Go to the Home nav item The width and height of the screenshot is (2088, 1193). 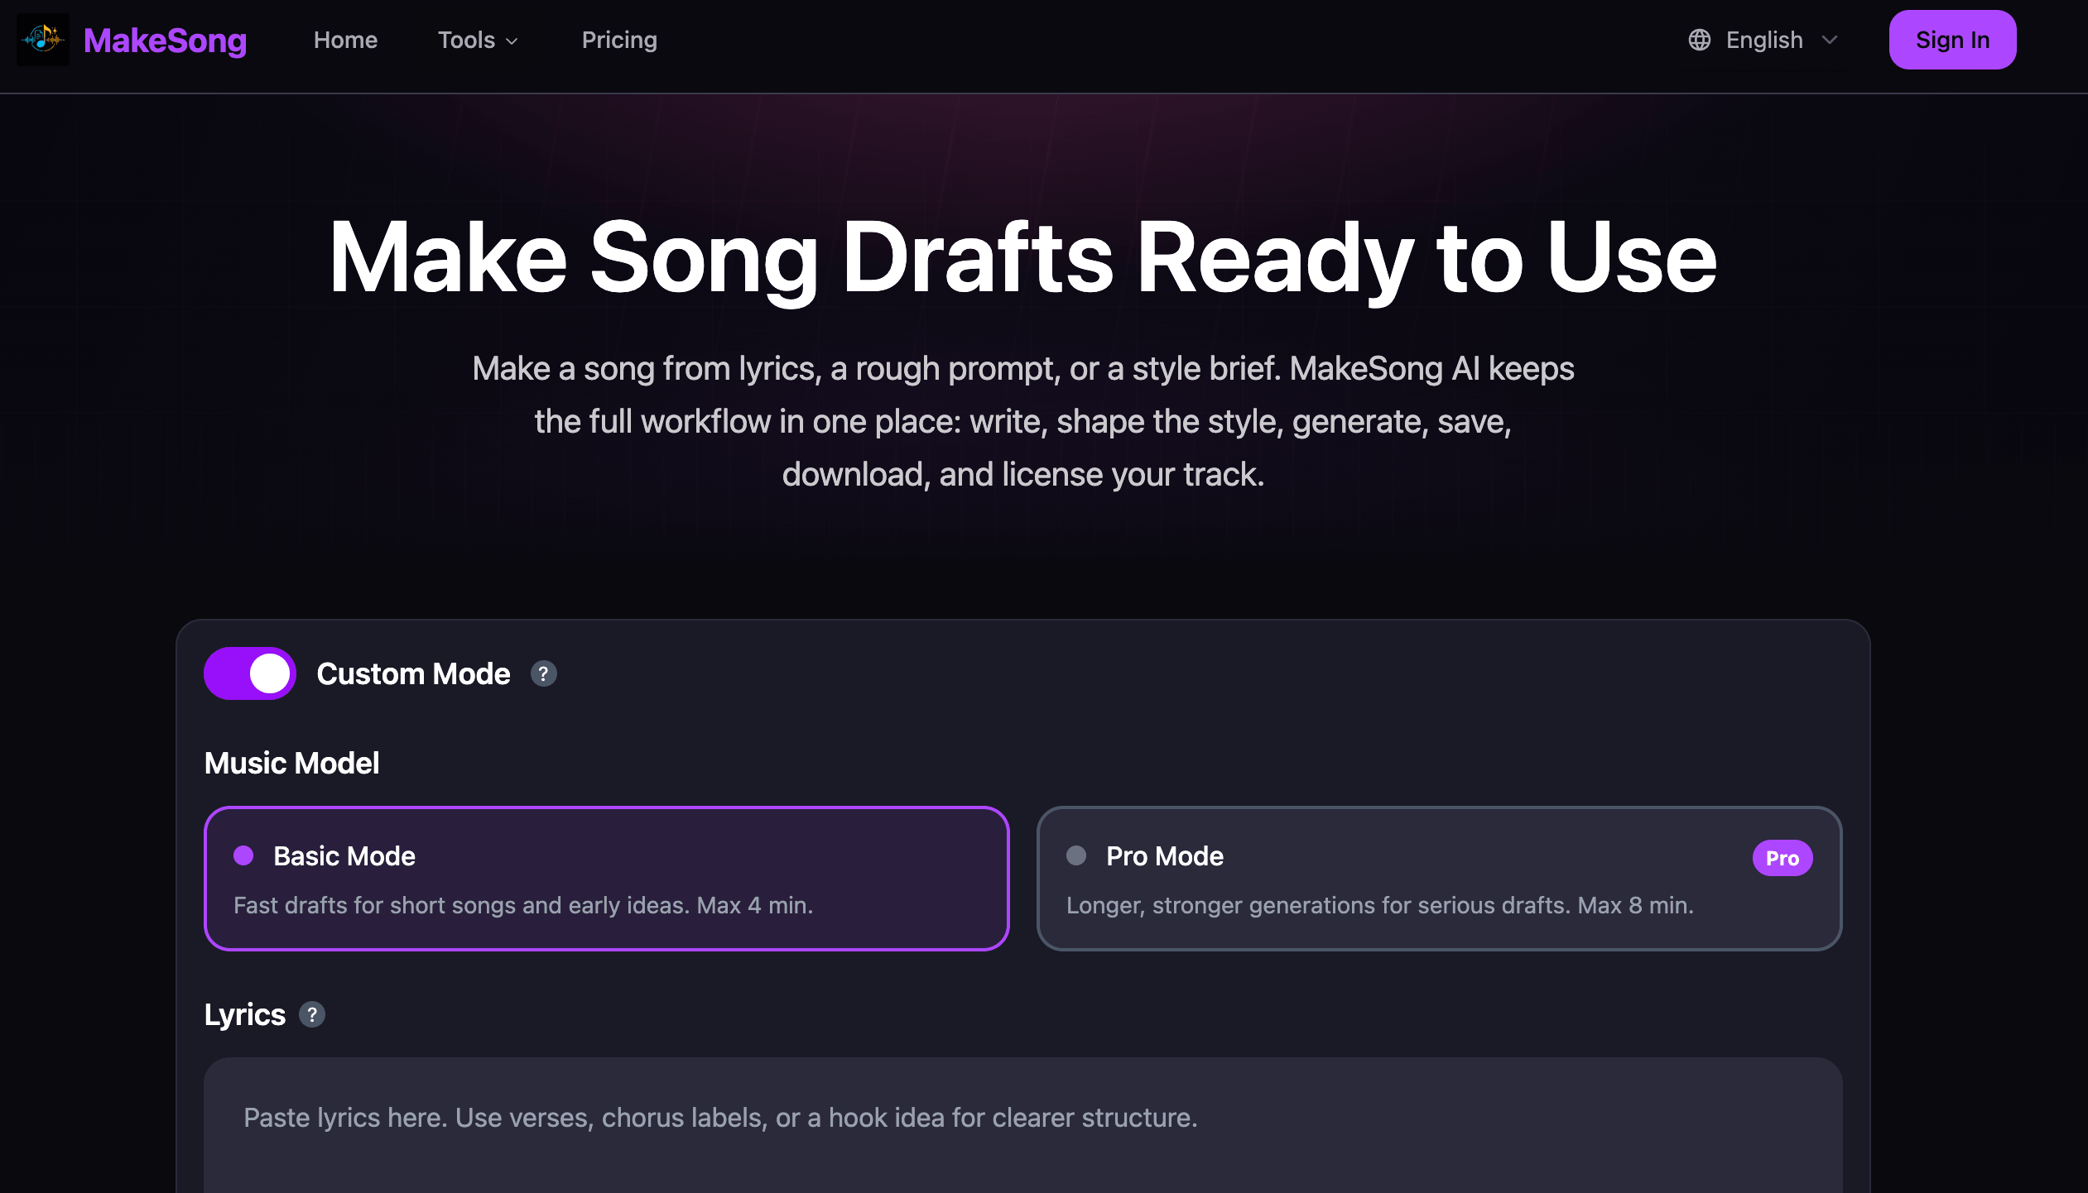point(345,40)
